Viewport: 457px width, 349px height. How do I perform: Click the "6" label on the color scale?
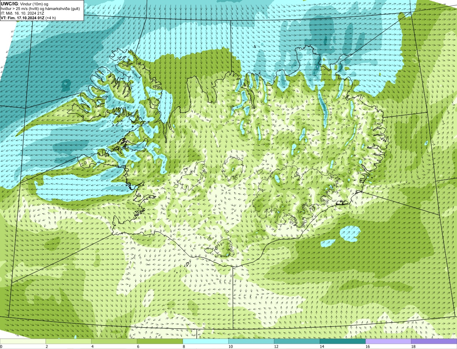pos(138,347)
